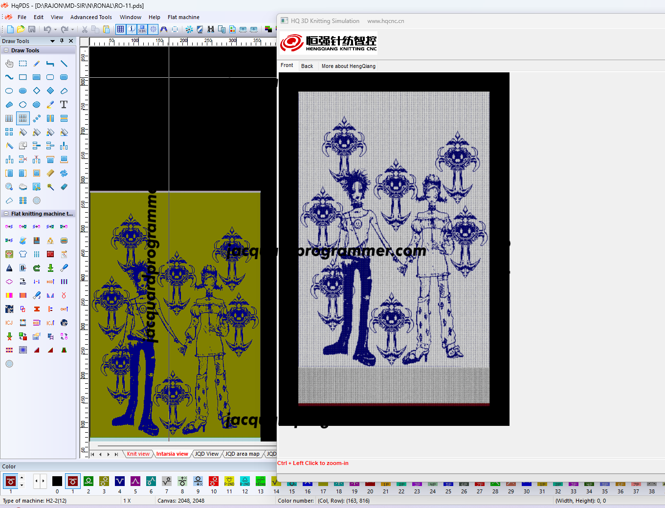Select the Text tool in Draw Tools
Image resolution: width=665 pixels, height=508 pixels.
(64, 105)
